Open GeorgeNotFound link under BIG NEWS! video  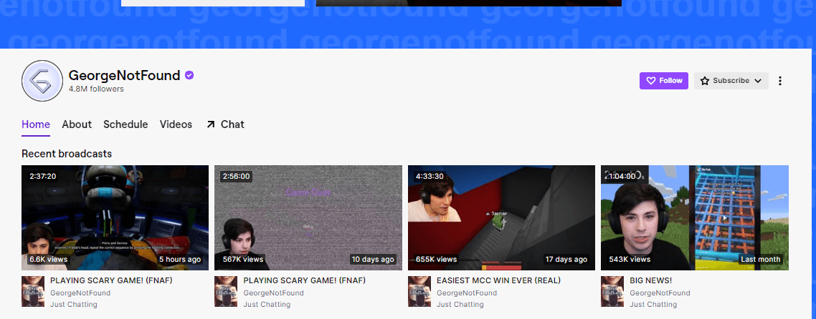[x=660, y=293]
